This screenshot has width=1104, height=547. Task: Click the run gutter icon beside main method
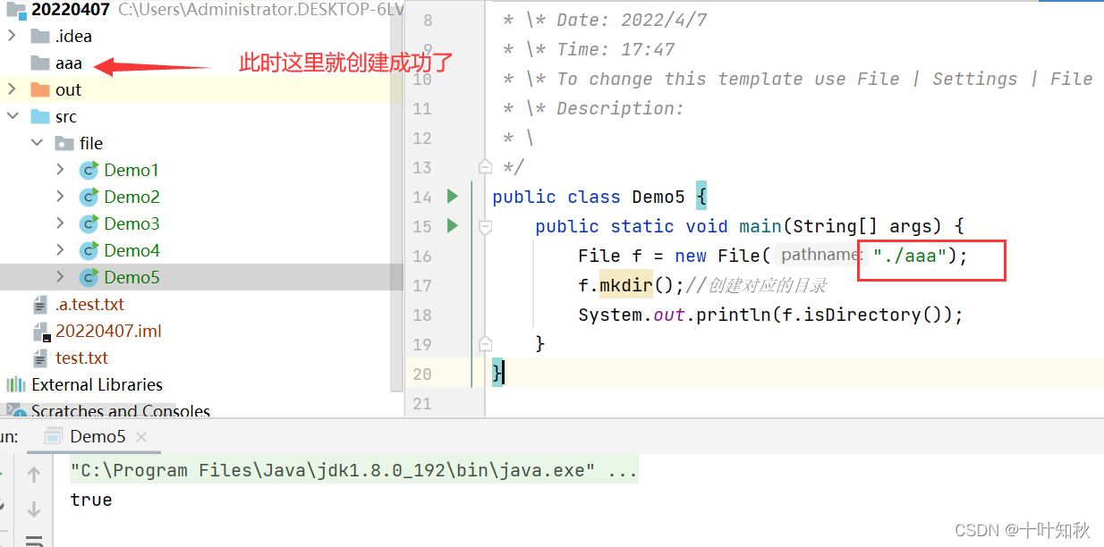click(x=452, y=225)
